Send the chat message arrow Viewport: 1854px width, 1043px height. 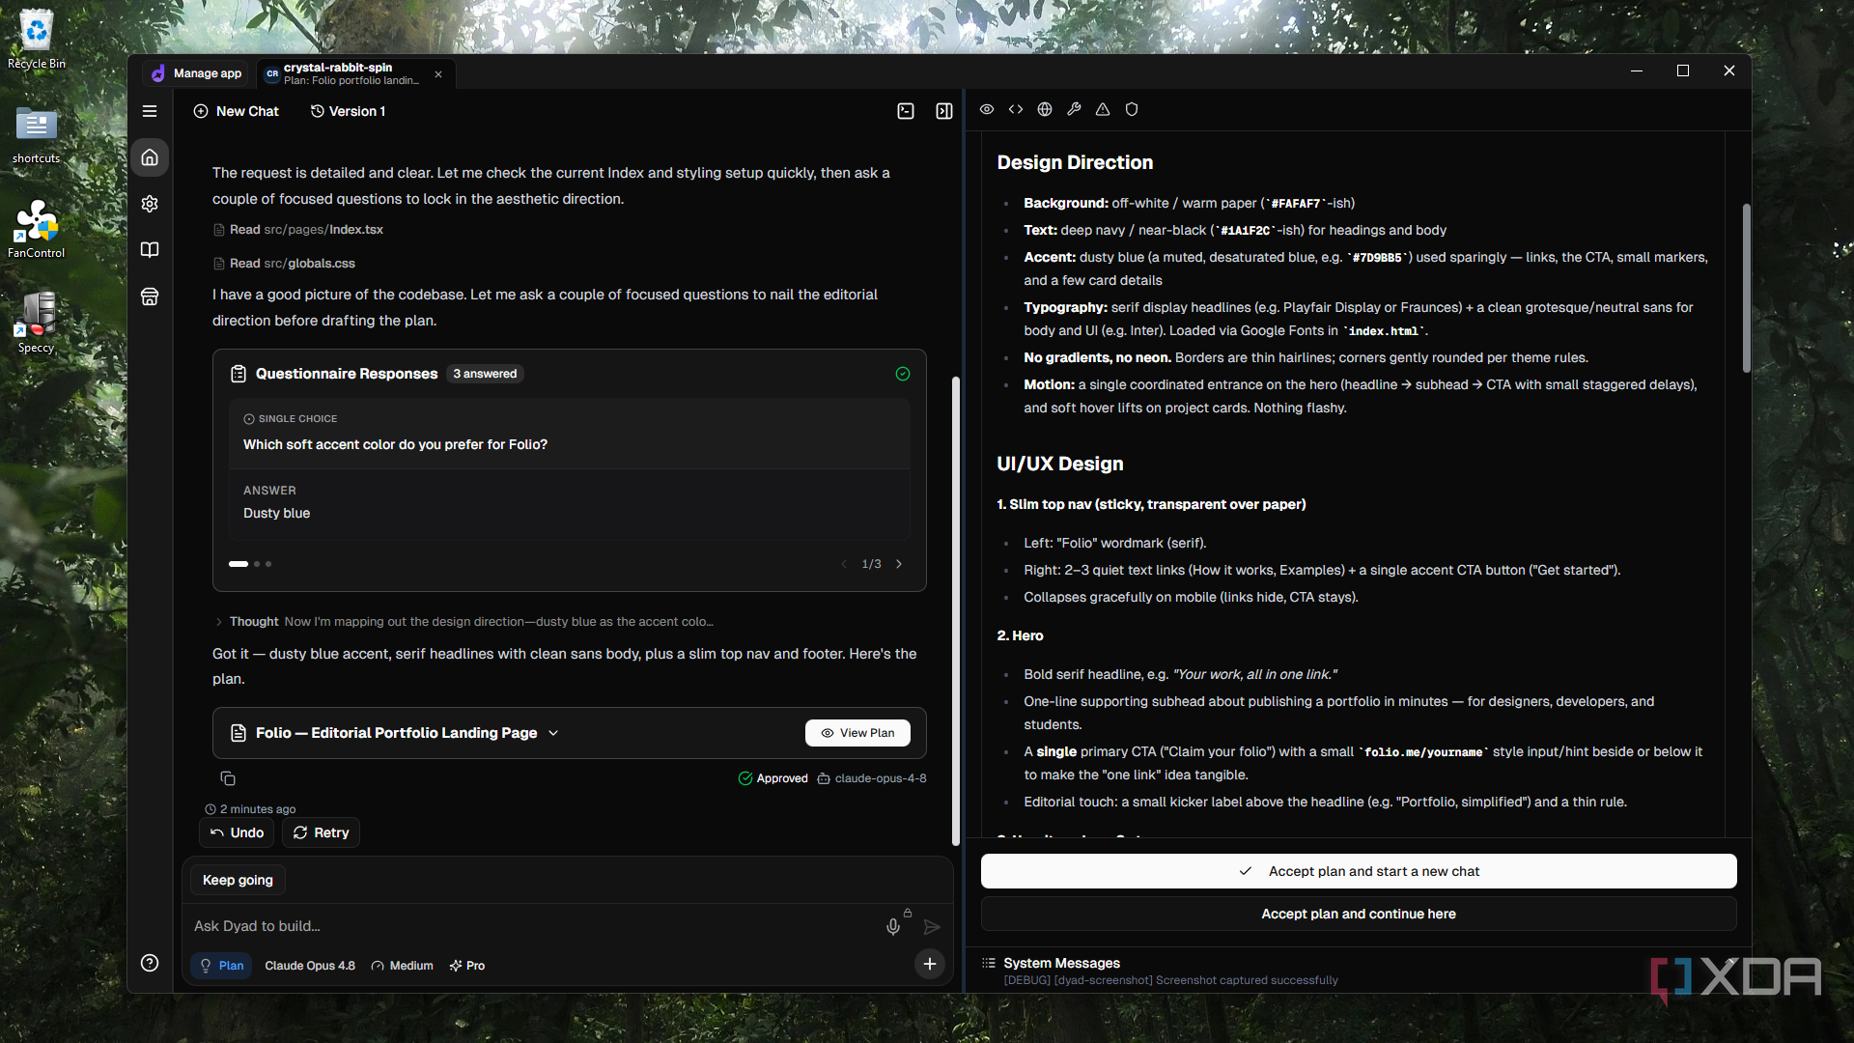click(932, 927)
